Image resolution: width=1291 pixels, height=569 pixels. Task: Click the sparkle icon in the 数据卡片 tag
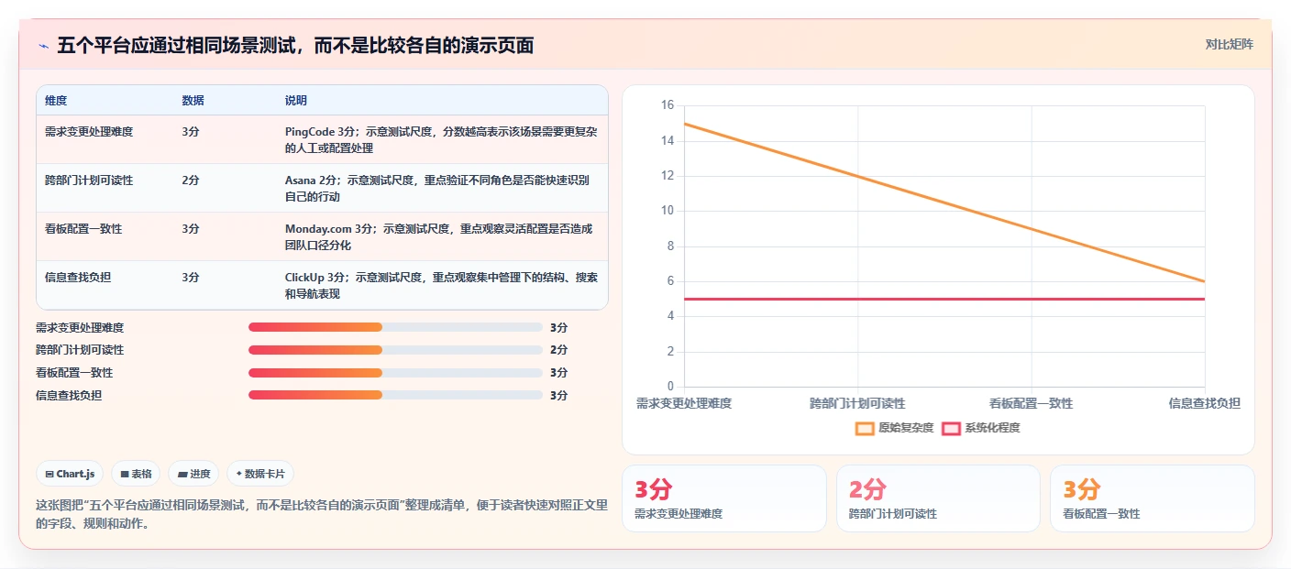(x=239, y=474)
